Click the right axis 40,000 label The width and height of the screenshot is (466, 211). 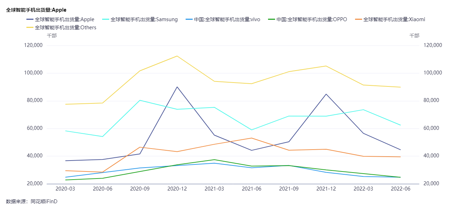[431, 156]
